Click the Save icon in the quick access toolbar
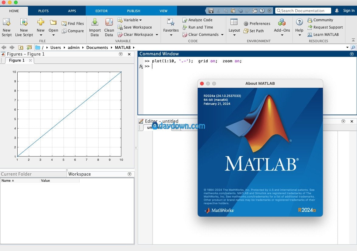 click(x=211, y=11)
